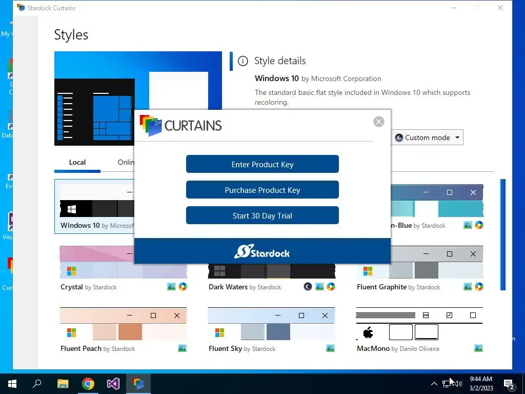
Task: Select the Dark Waters style thumbnail
Action: tap(272, 271)
